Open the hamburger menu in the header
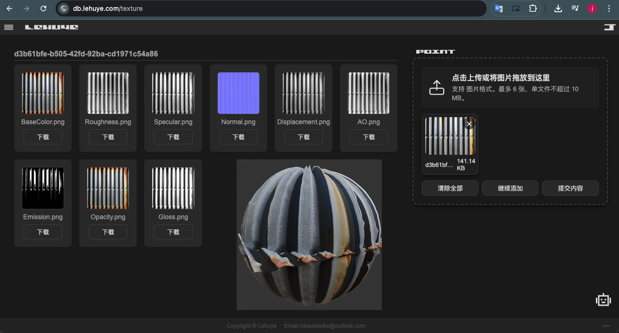 coord(8,27)
